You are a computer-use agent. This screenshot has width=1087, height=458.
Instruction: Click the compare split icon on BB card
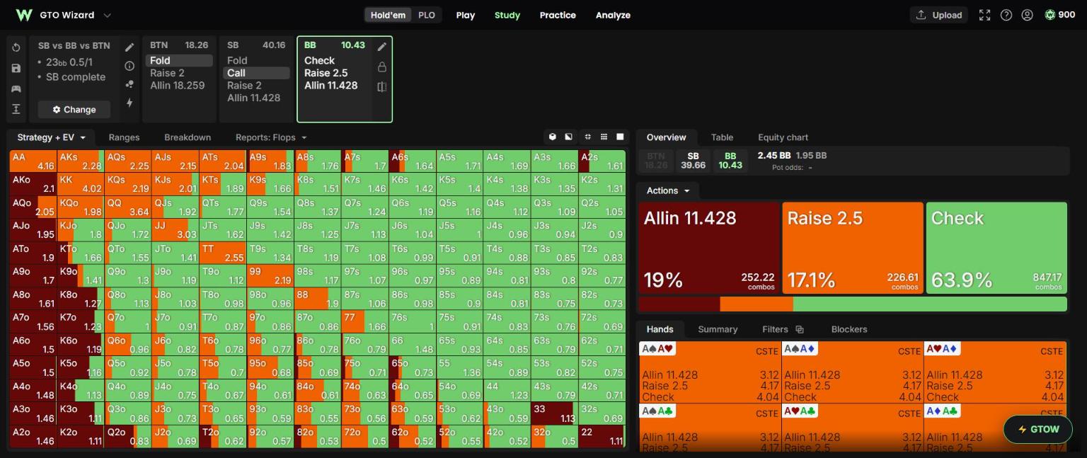(x=382, y=86)
